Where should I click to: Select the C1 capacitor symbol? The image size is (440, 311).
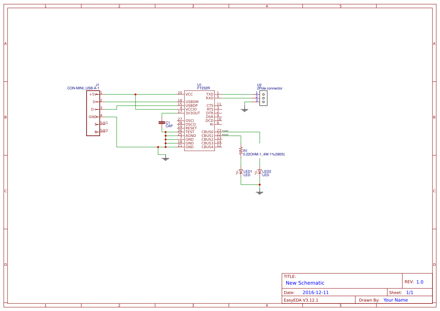(x=162, y=123)
